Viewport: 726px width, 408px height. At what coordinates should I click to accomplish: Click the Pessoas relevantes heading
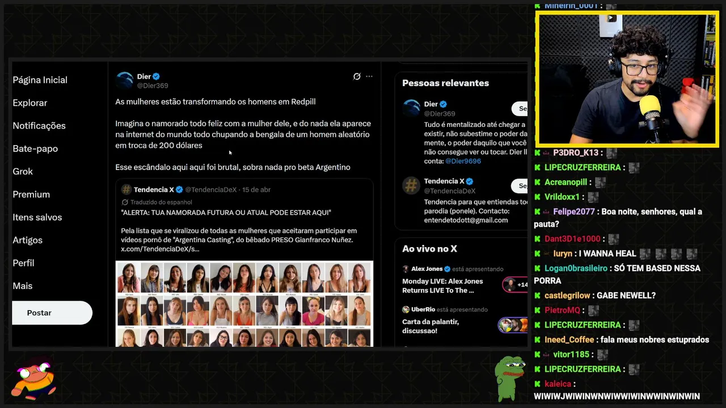(445, 83)
